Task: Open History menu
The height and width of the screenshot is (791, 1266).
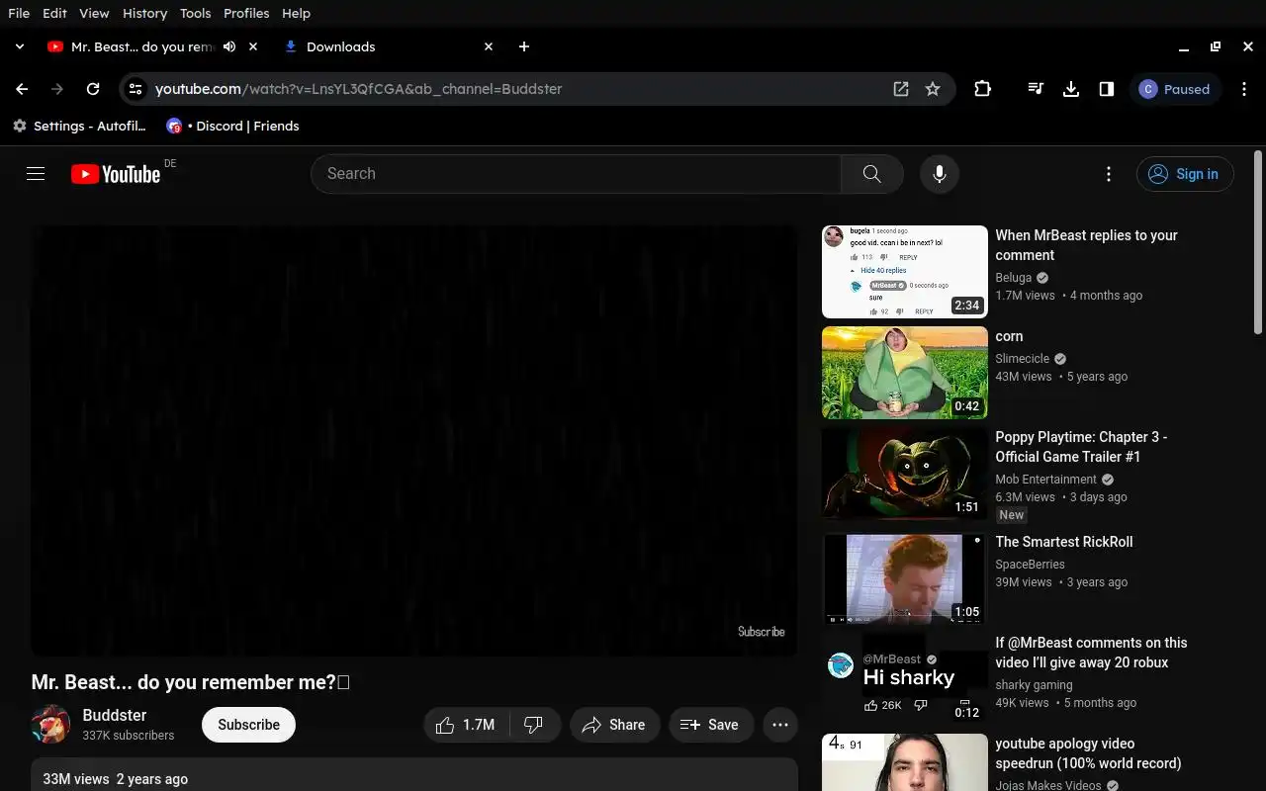Action: [x=144, y=13]
